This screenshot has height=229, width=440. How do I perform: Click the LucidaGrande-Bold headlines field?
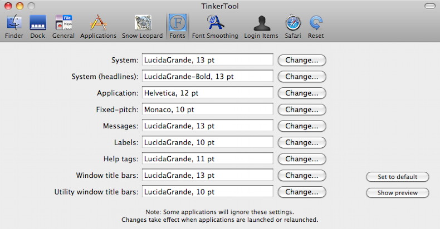pos(207,77)
